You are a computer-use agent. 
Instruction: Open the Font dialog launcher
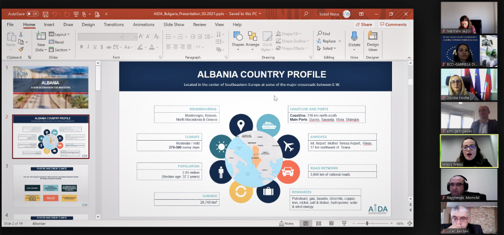(160, 57)
